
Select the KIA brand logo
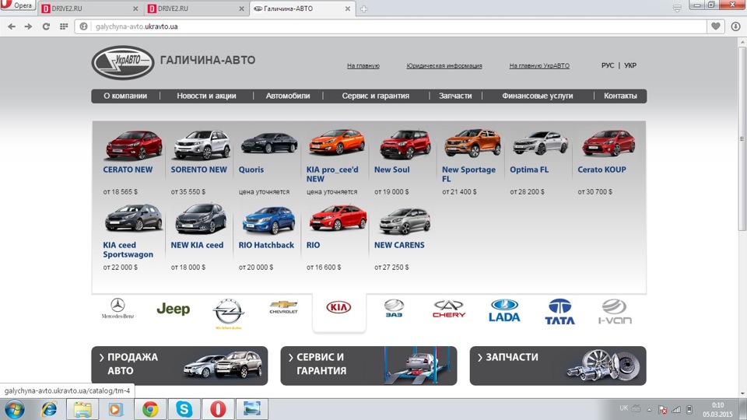338,307
